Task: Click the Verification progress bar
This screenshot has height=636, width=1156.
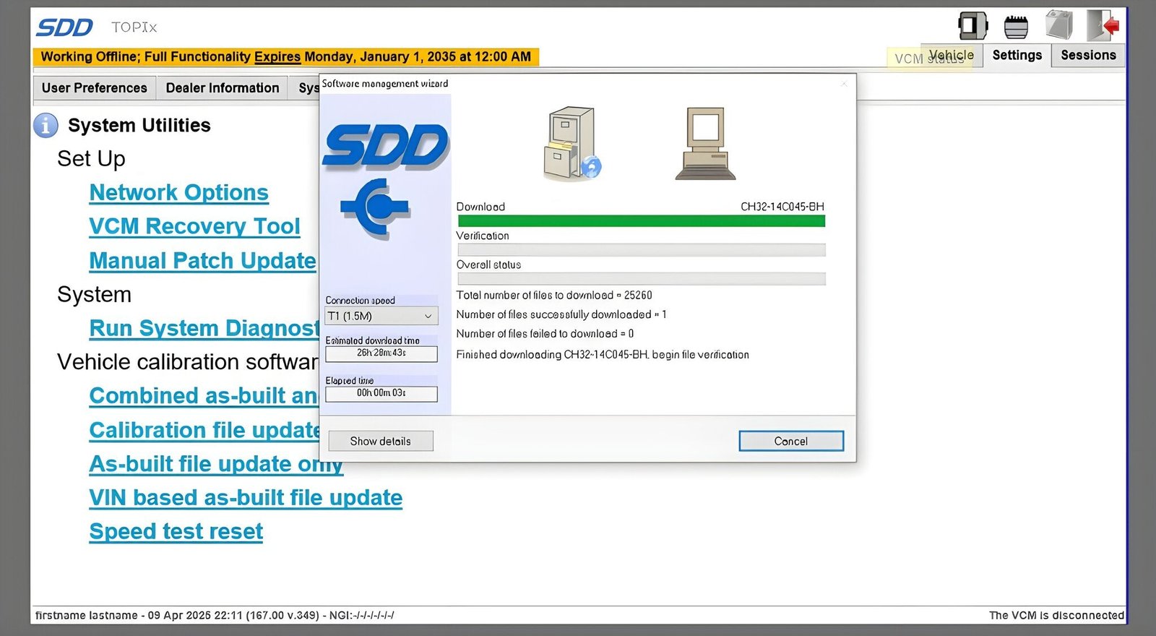Action: [642, 250]
